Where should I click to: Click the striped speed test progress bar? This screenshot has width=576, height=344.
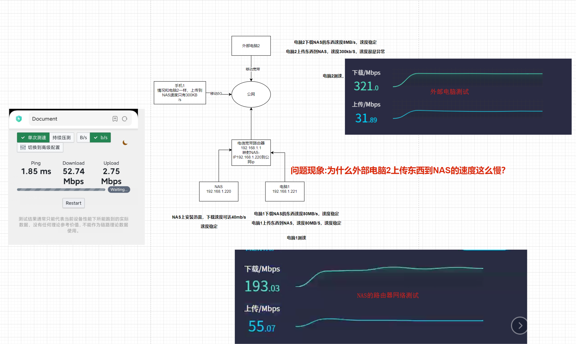coord(61,190)
